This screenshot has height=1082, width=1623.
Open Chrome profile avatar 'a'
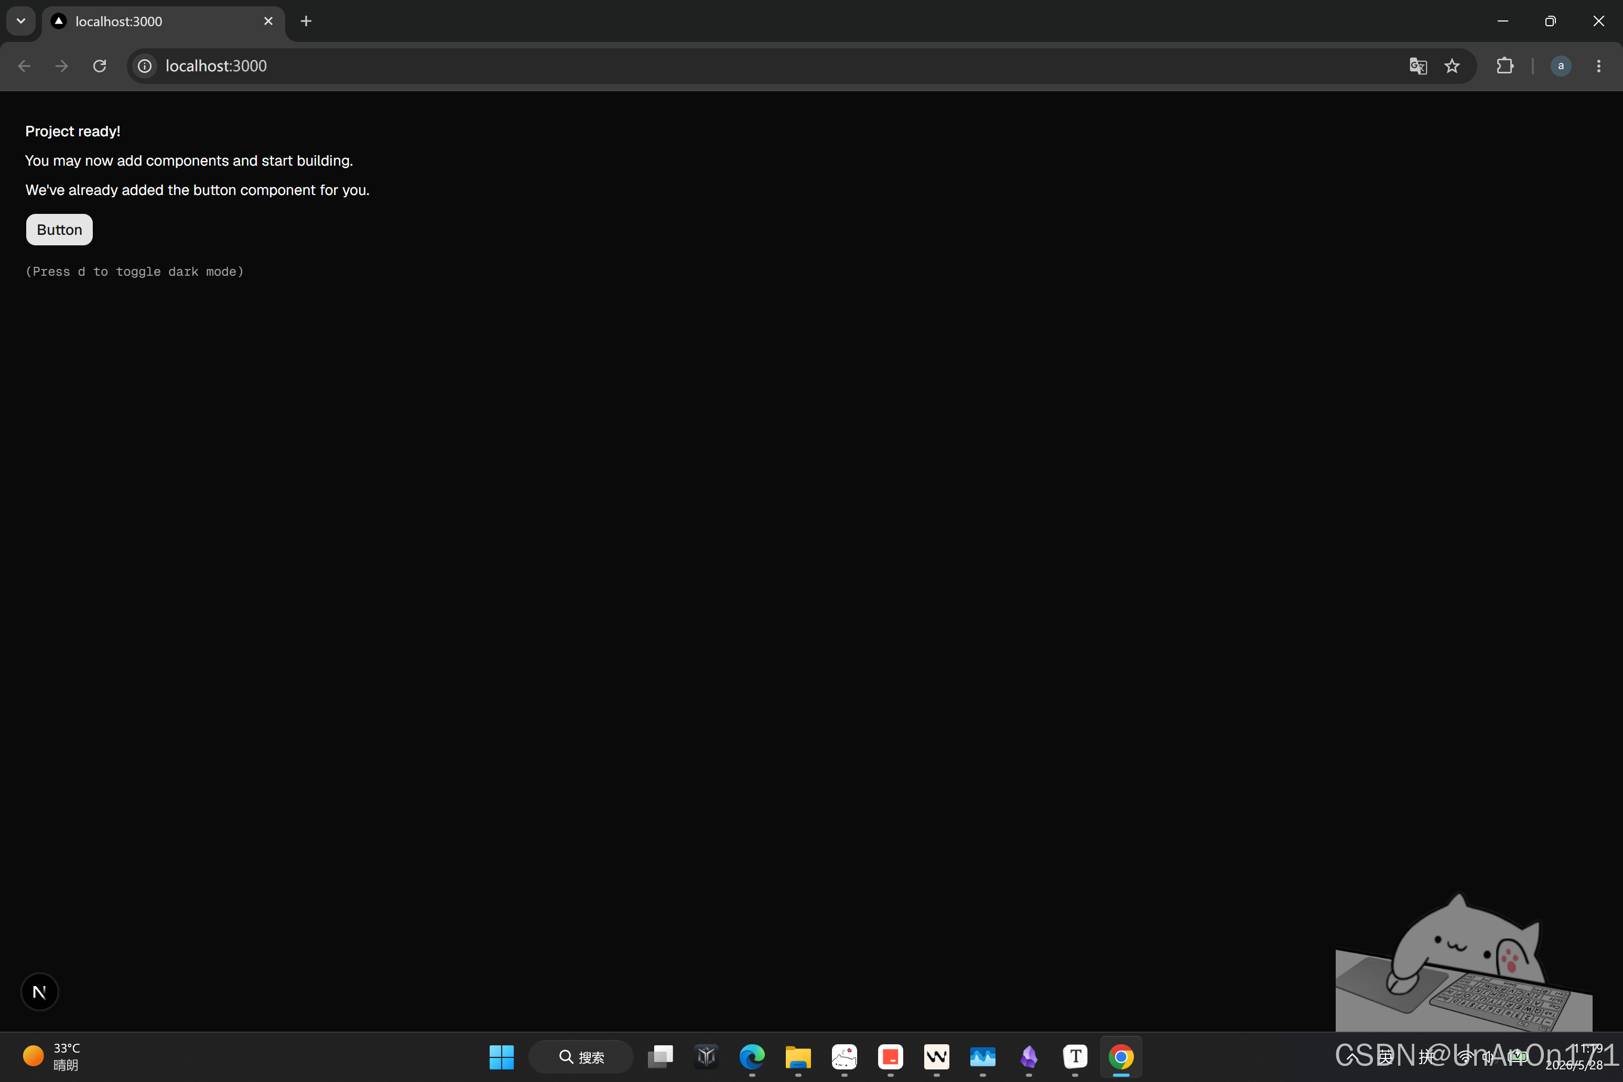point(1561,66)
